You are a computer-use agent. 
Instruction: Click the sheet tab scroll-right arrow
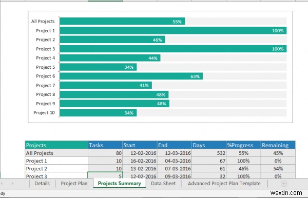pyautogui.click(x=12, y=184)
